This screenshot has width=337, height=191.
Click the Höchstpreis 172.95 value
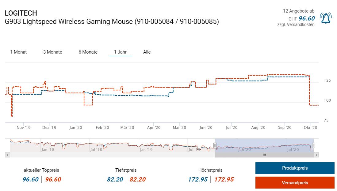[x=198, y=179]
